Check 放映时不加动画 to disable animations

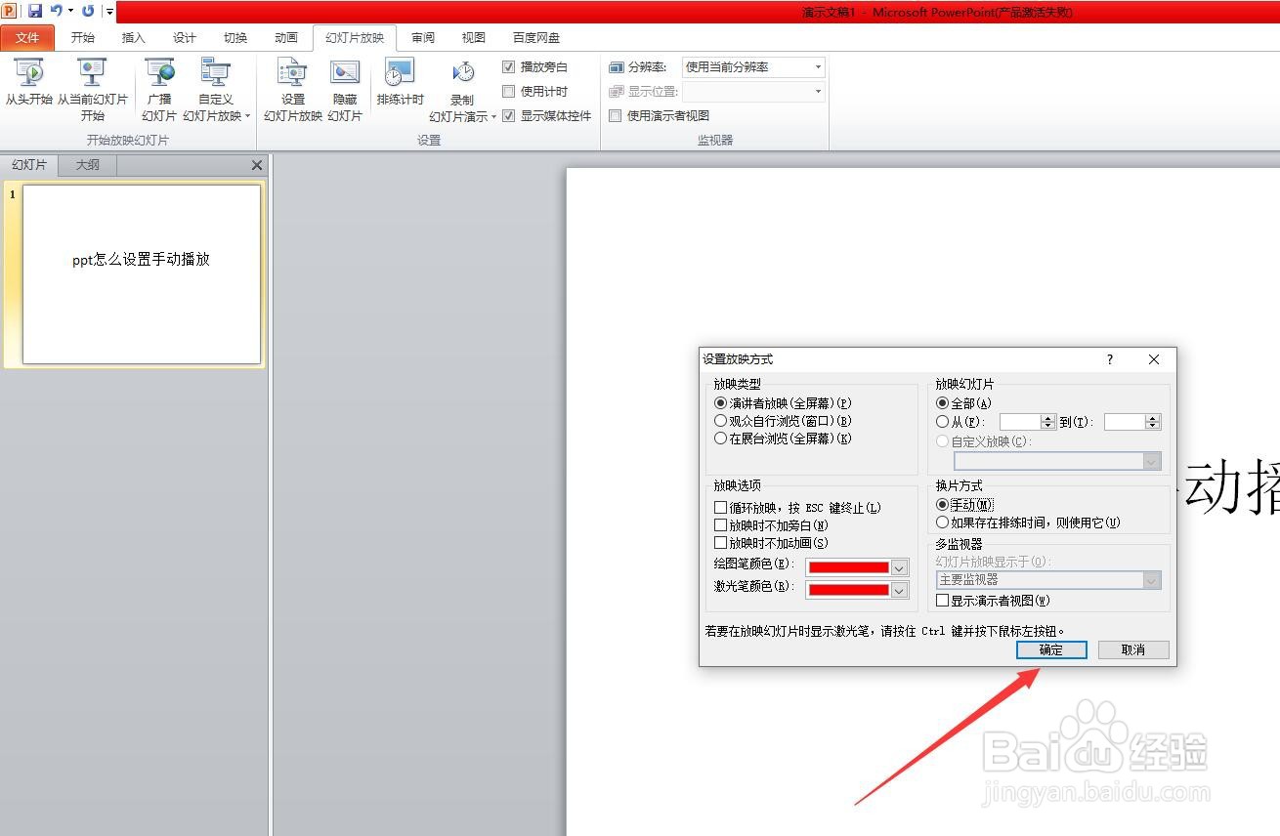click(720, 543)
